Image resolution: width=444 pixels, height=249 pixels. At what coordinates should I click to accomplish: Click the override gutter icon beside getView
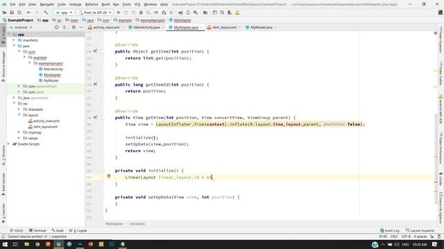point(96,118)
